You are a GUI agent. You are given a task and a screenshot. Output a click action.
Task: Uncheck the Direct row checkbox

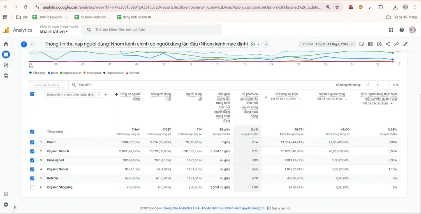(32, 142)
